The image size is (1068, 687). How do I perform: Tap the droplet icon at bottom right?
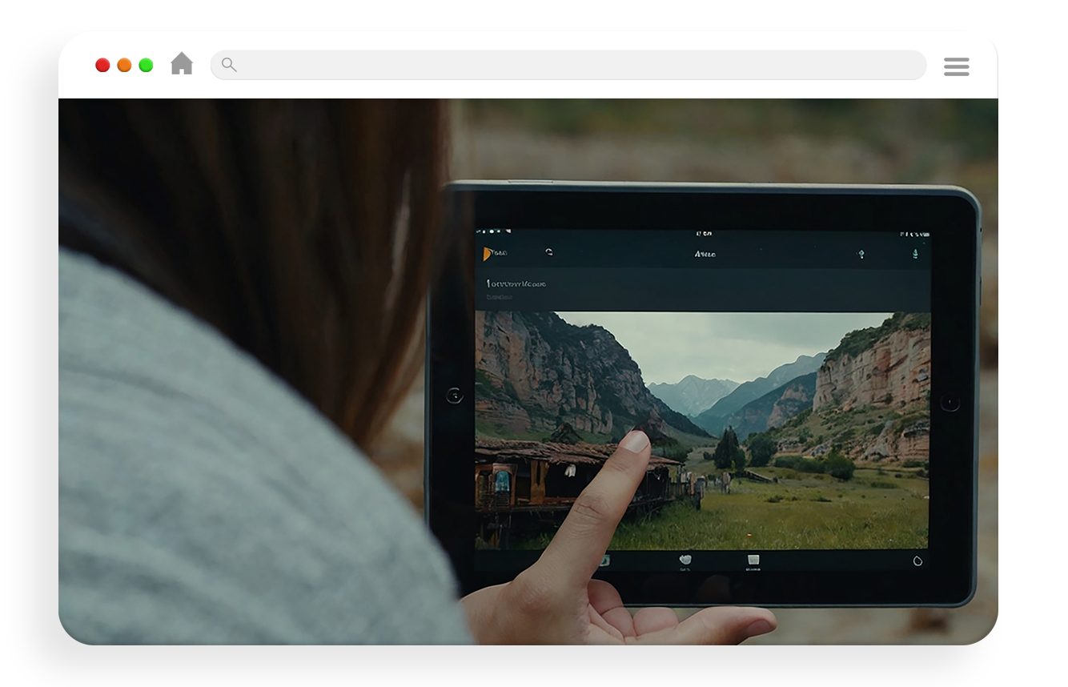tap(917, 560)
